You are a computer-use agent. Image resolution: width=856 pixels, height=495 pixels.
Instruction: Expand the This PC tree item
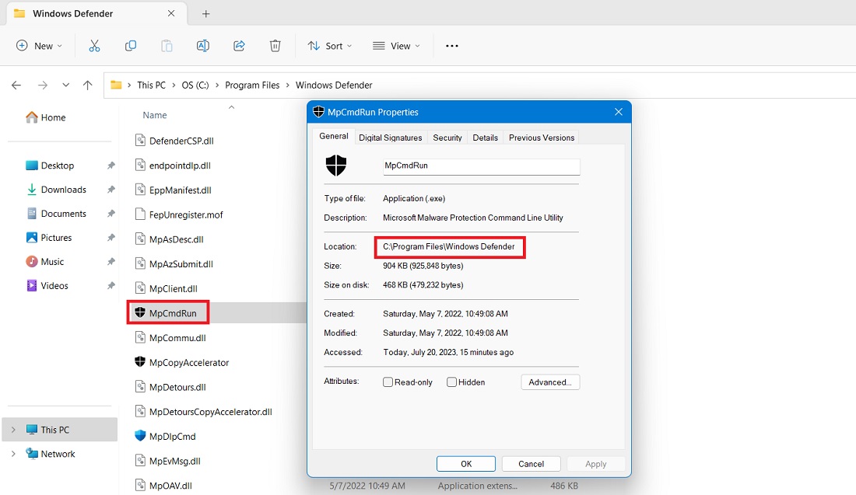coord(14,429)
